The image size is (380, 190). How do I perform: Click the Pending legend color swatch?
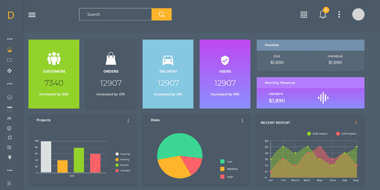(117, 159)
